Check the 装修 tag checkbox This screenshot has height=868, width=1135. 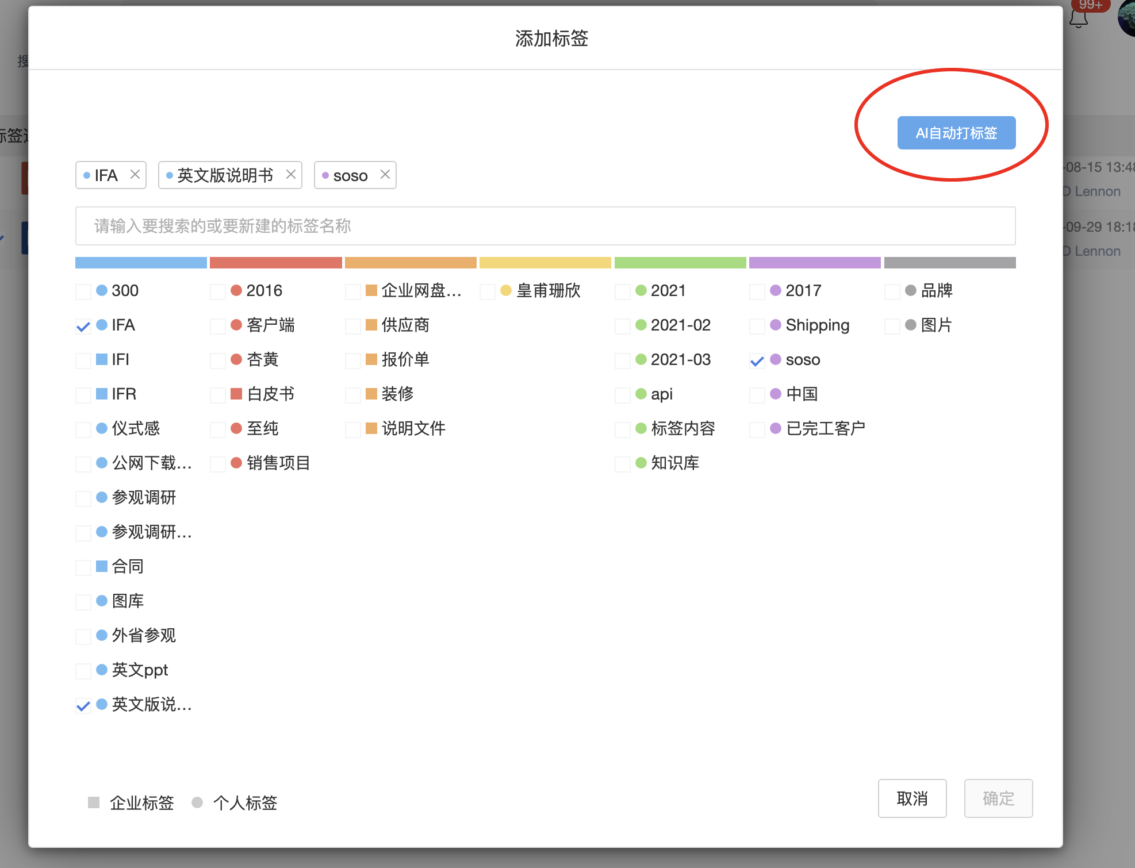click(353, 395)
